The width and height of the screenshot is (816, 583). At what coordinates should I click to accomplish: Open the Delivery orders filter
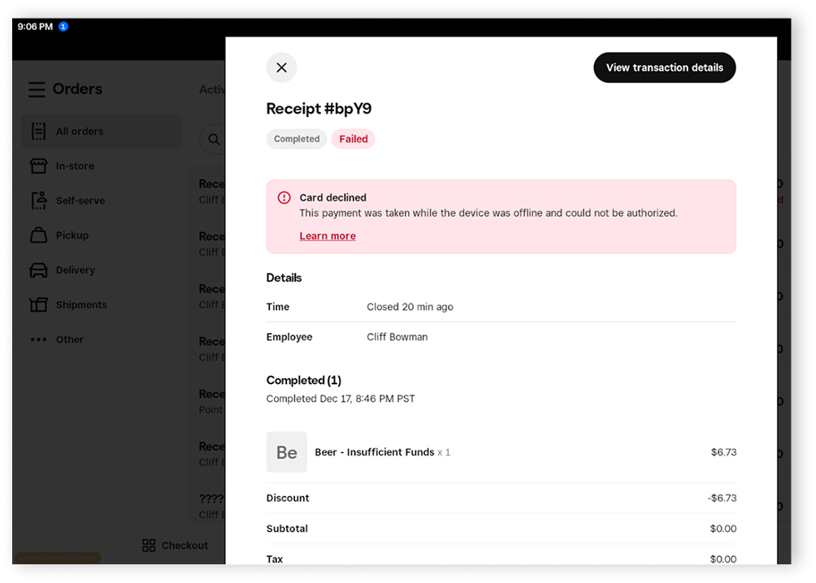(x=102, y=270)
